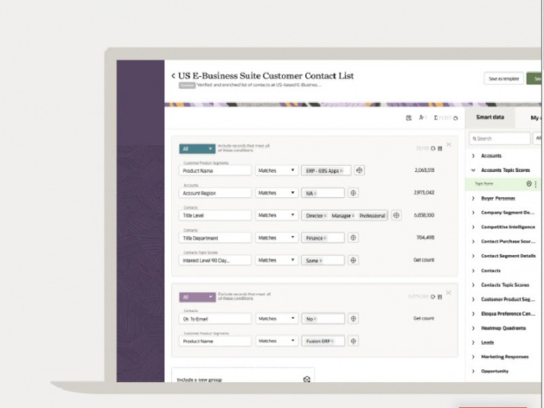Screen dimensions: 544x408
Task: Click the value picker icon for Title Department
Action: tap(353, 237)
